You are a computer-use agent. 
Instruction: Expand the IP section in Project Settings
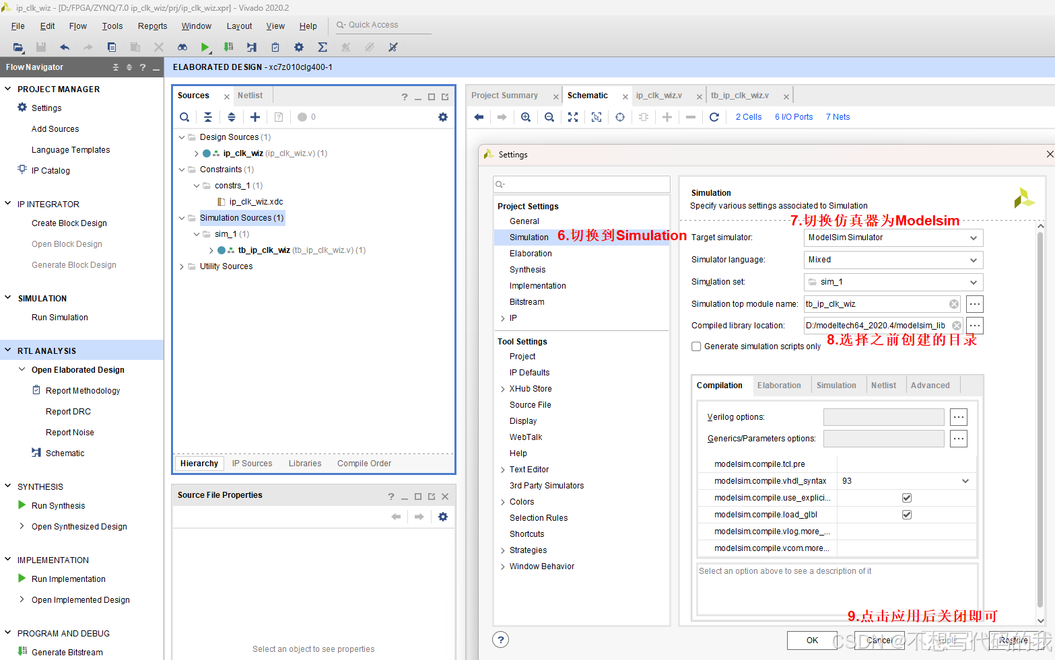(503, 318)
